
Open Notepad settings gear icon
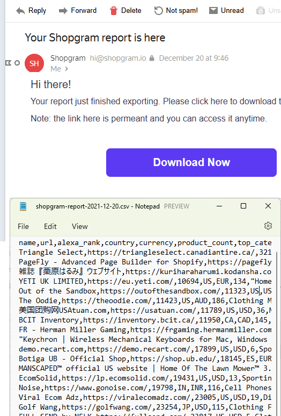[x=268, y=226]
